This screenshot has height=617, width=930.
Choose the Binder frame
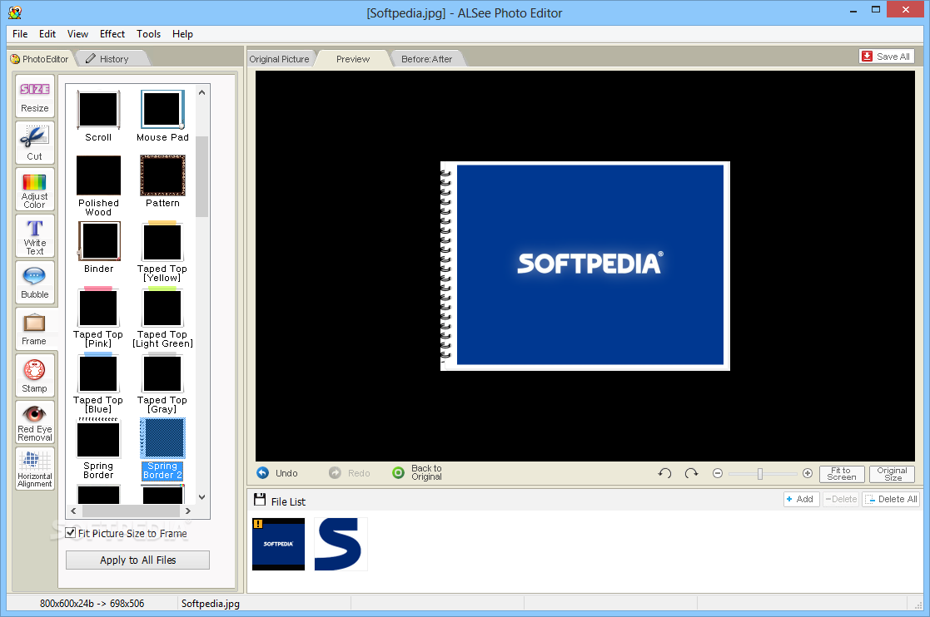98,247
